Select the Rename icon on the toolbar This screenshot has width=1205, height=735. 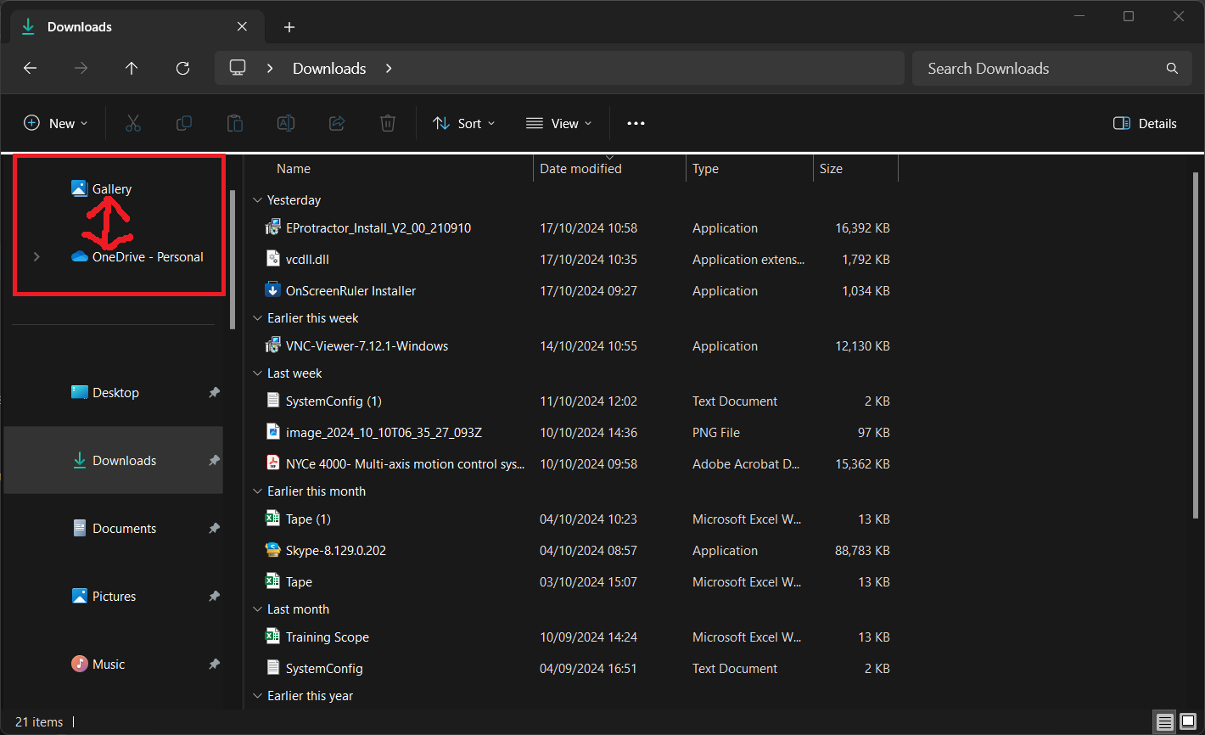(x=286, y=123)
